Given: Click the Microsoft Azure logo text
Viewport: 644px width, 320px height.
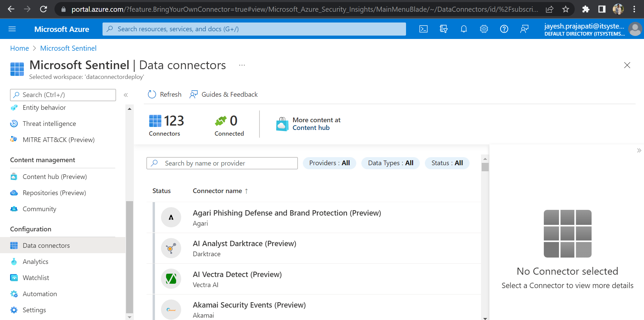Looking at the screenshot, I should [62, 29].
